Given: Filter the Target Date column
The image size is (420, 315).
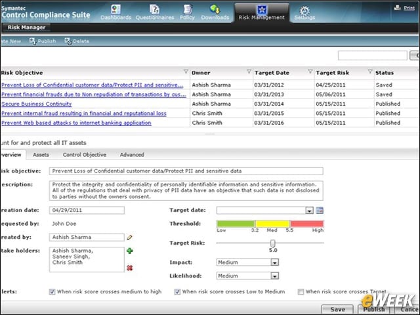Looking at the screenshot, I should click(310, 72).
